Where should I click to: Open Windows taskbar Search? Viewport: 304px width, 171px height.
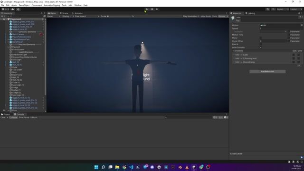click(x=104, y=167)
